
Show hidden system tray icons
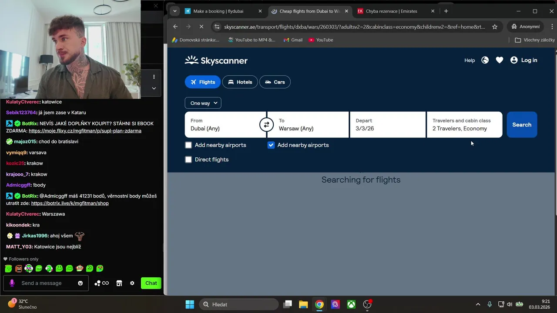coord(478,304)
